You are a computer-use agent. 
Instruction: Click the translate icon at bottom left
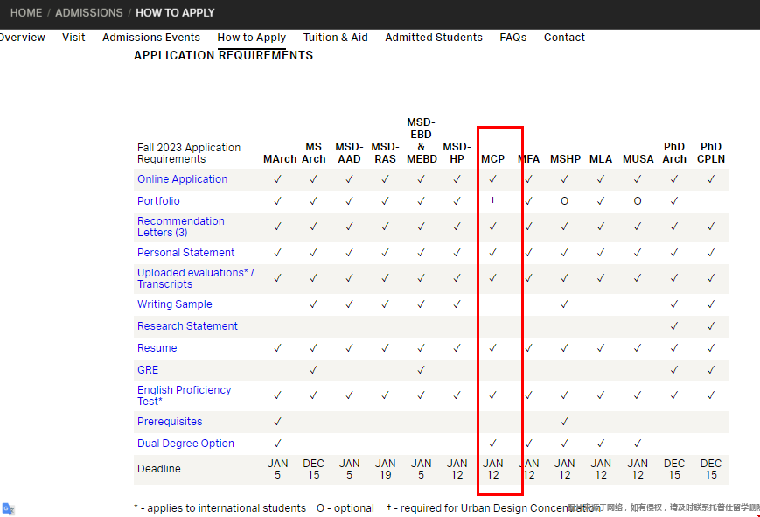(x=8, y=509)
